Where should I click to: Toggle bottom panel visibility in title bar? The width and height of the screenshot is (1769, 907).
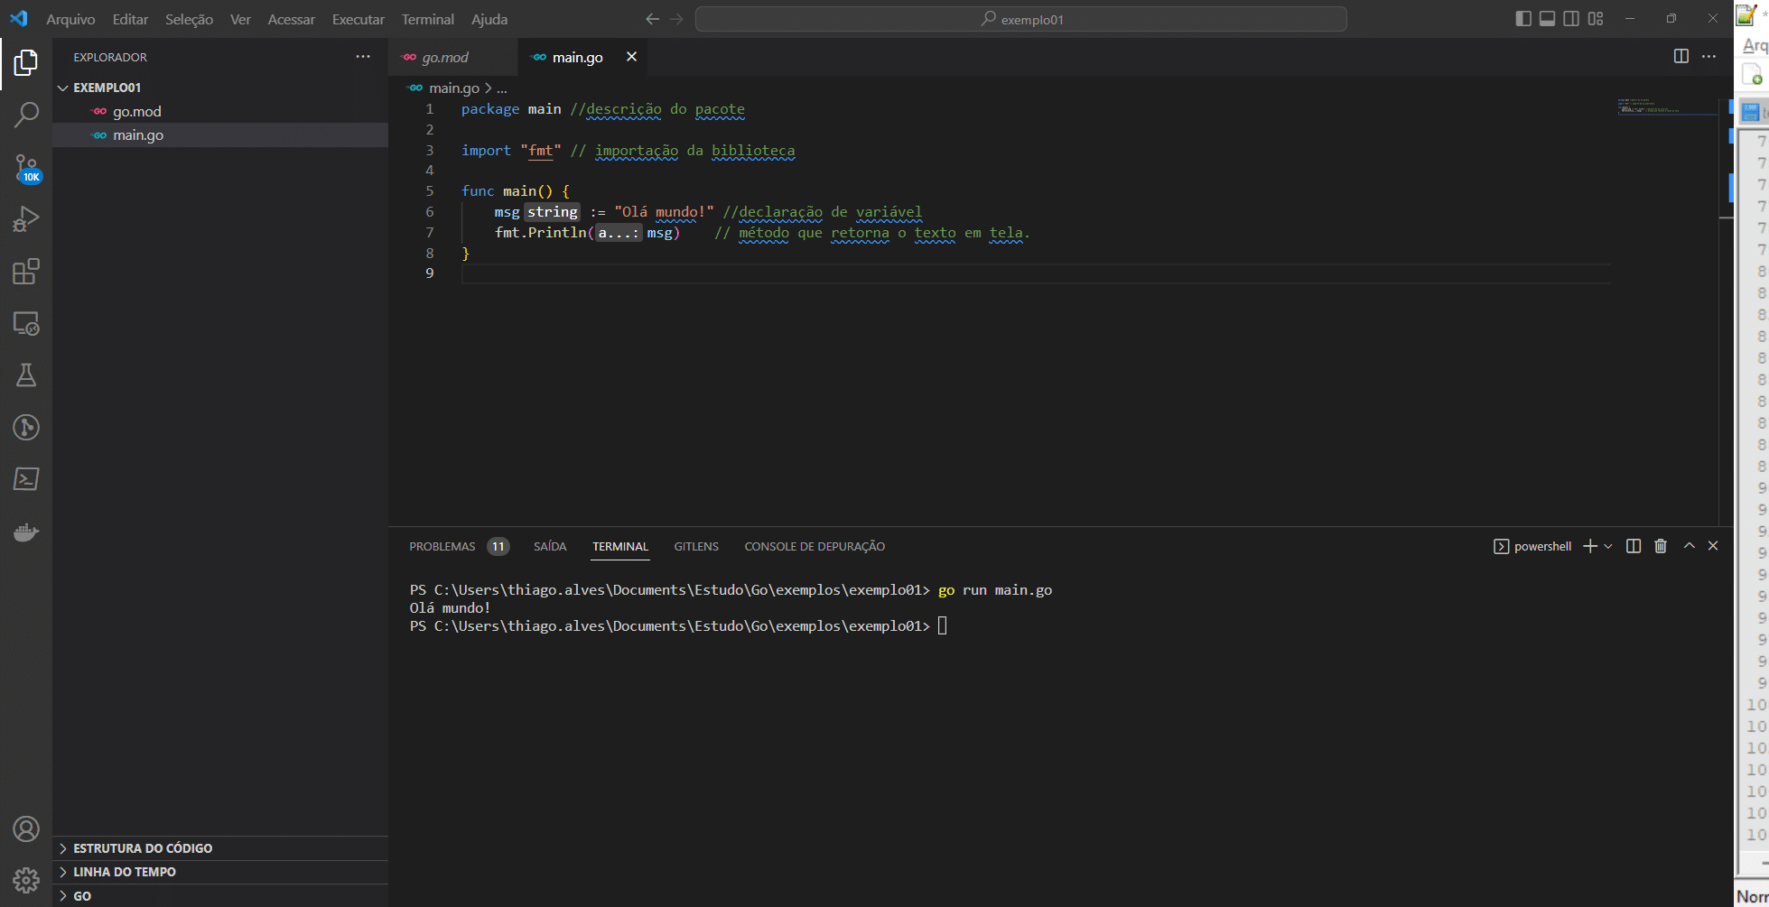(x=1547, y=19)
